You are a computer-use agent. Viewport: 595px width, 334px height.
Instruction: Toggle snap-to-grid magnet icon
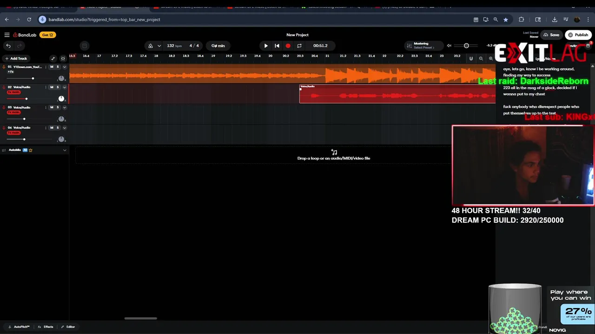click(x=471, y=58)
